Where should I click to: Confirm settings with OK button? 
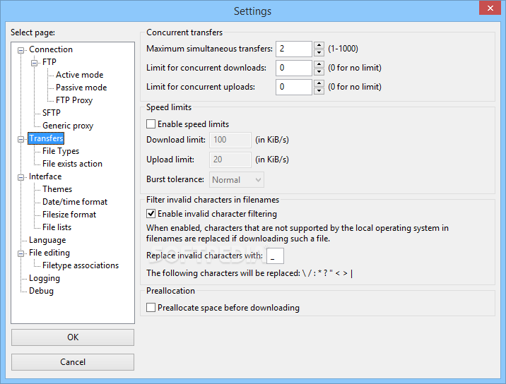click(73, 337)
